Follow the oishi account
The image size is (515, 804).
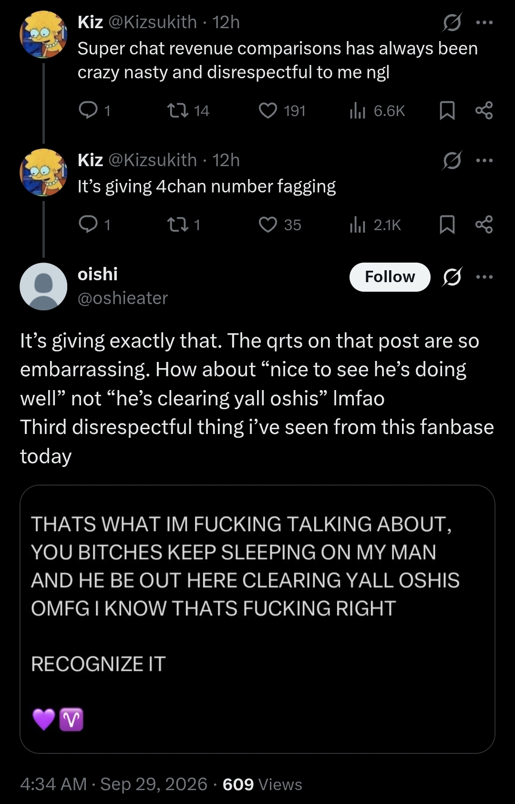coord(390,277)
